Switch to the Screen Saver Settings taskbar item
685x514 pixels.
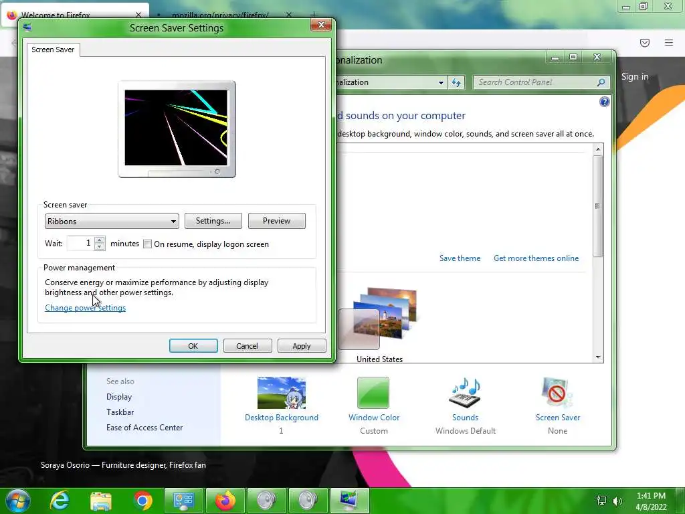pyautogui.click(x=349, y=501)
